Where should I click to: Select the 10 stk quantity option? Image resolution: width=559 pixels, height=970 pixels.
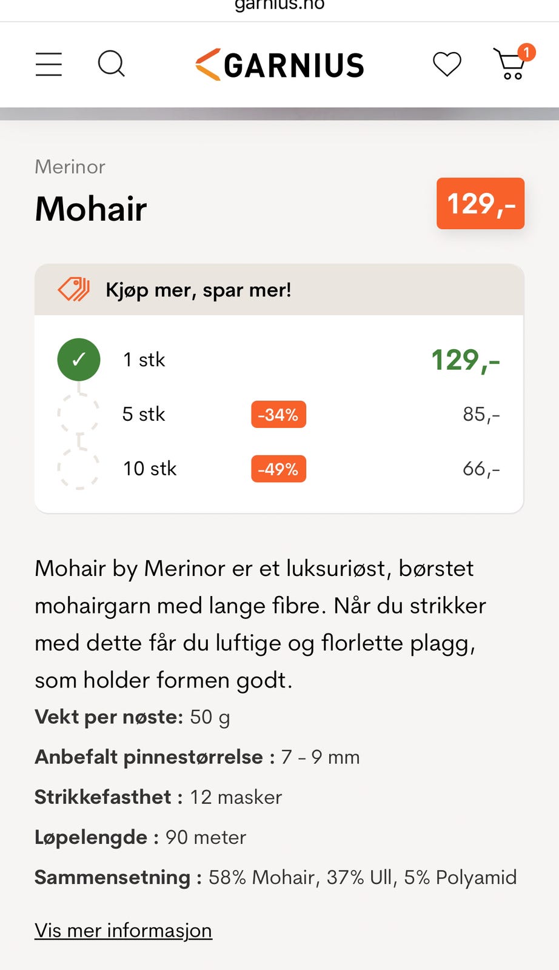coord(79,469)
